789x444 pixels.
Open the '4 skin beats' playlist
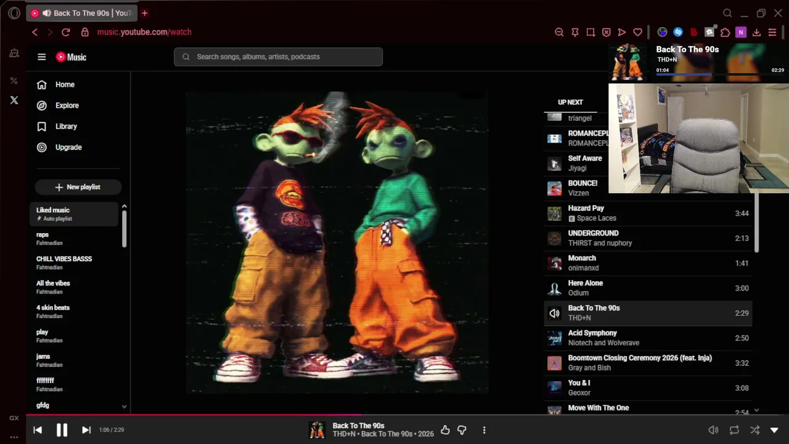(x=74, y=311)
